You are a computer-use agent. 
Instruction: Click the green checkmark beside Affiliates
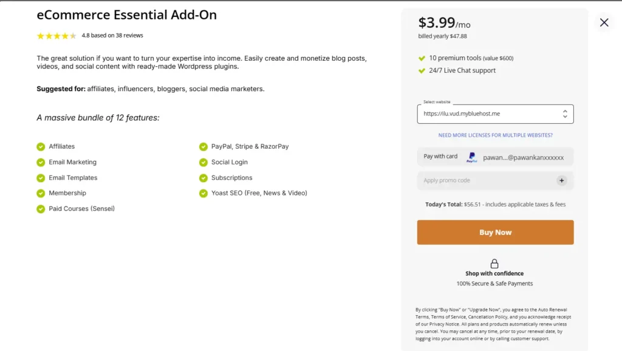[41, 146]
